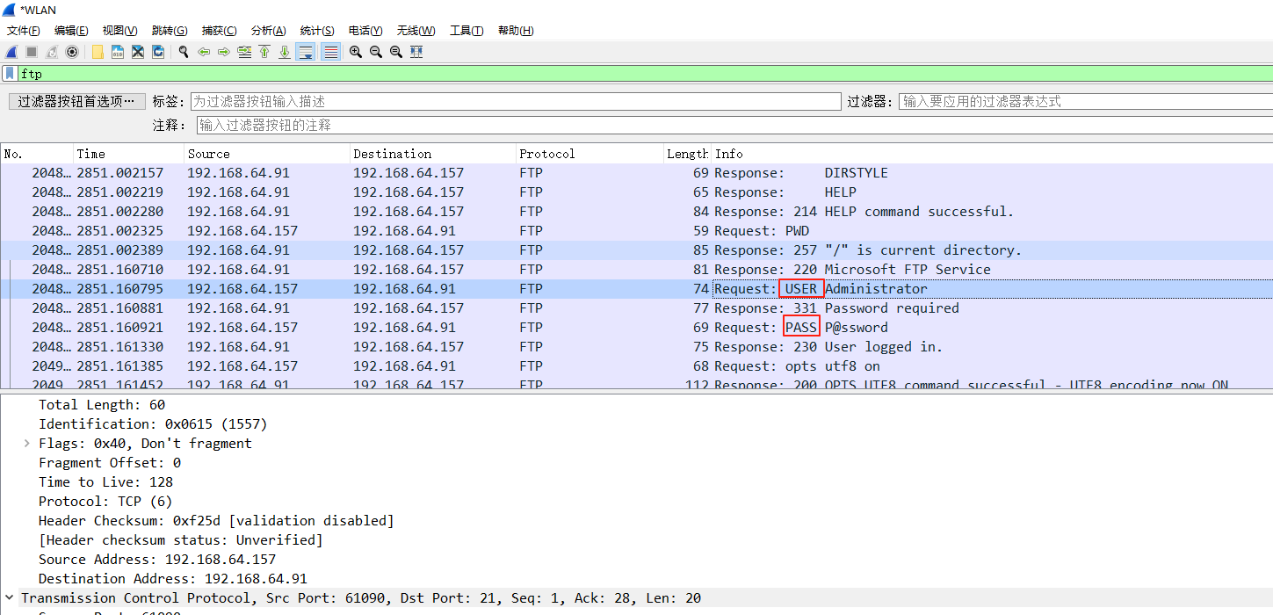The image size is (1273, 615).
Task: Select the 220 Microsoft FTP Service packet
Action: 636,269
